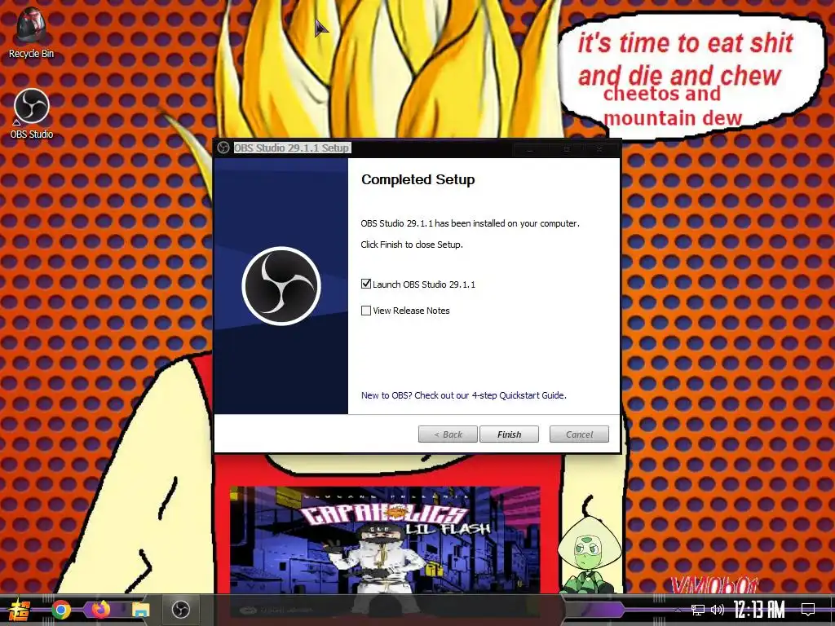The image size is (835, 626).
Task: Click the taskbar clock showing 12:13 AM
Action: 760,609
